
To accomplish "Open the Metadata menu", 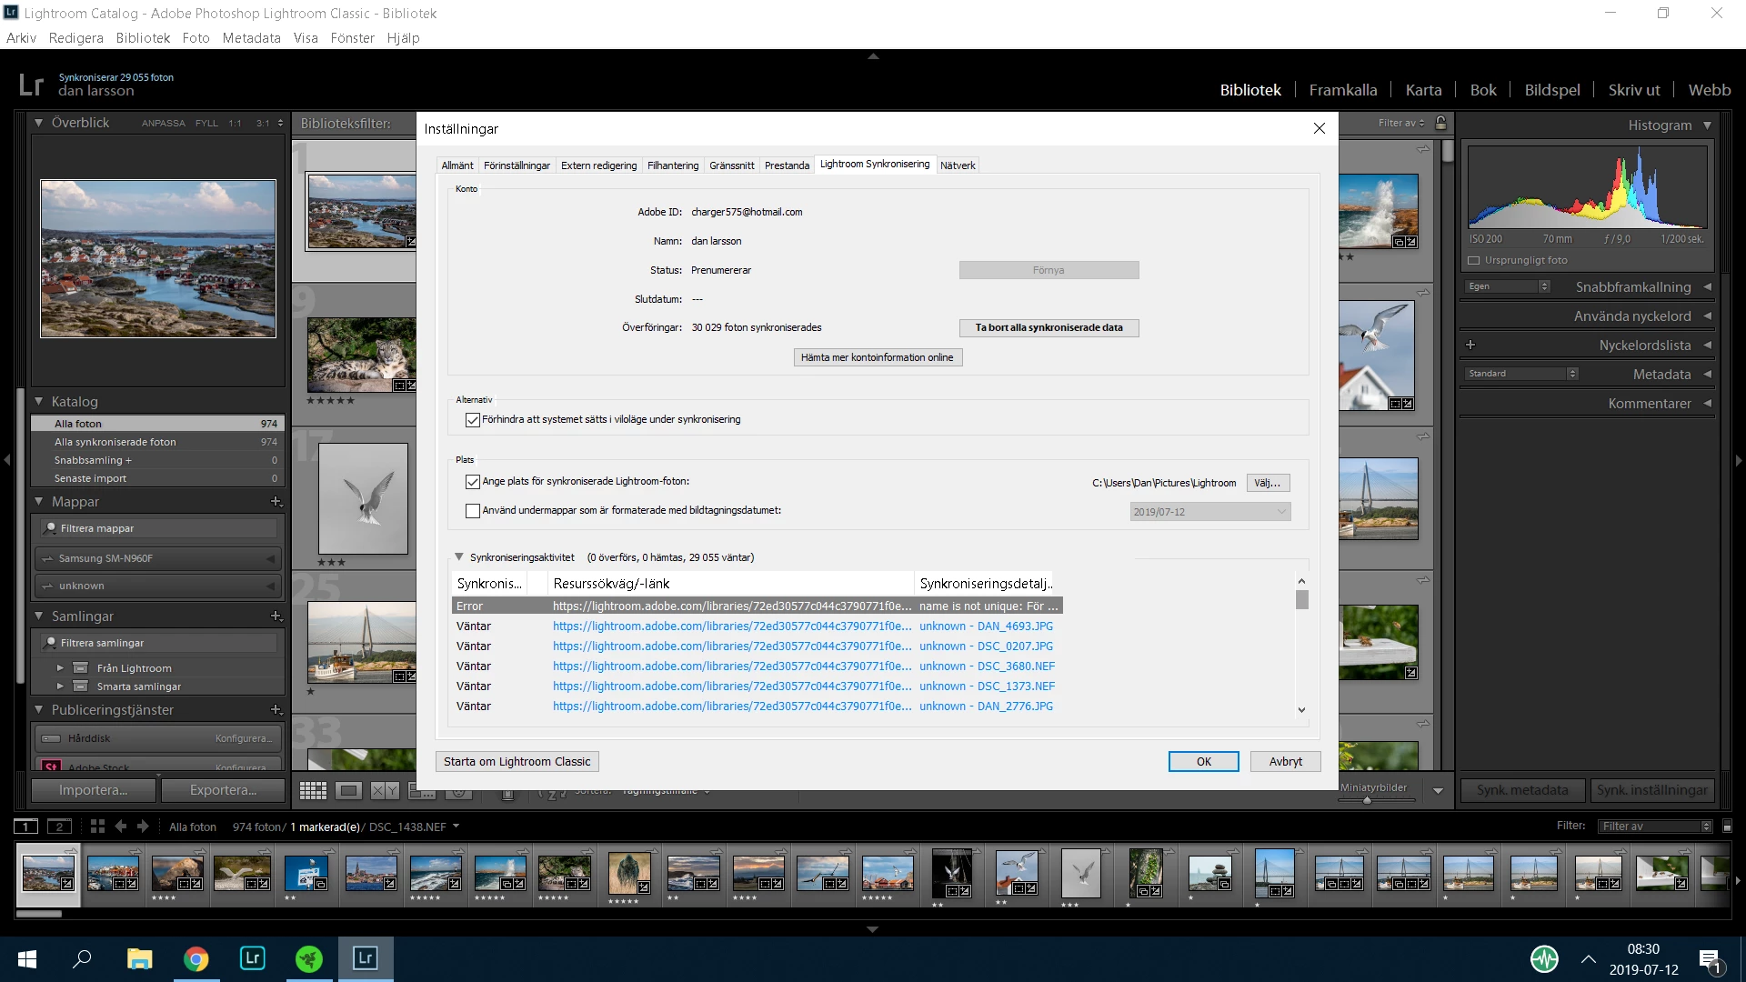I will pyautogui.click(x=251, y=38).
